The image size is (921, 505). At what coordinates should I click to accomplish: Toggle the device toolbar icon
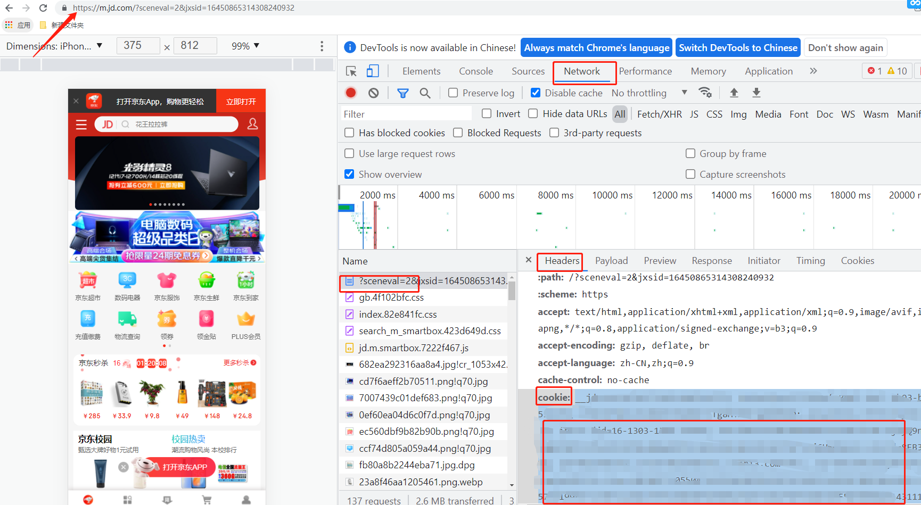[x=373, y=71]
